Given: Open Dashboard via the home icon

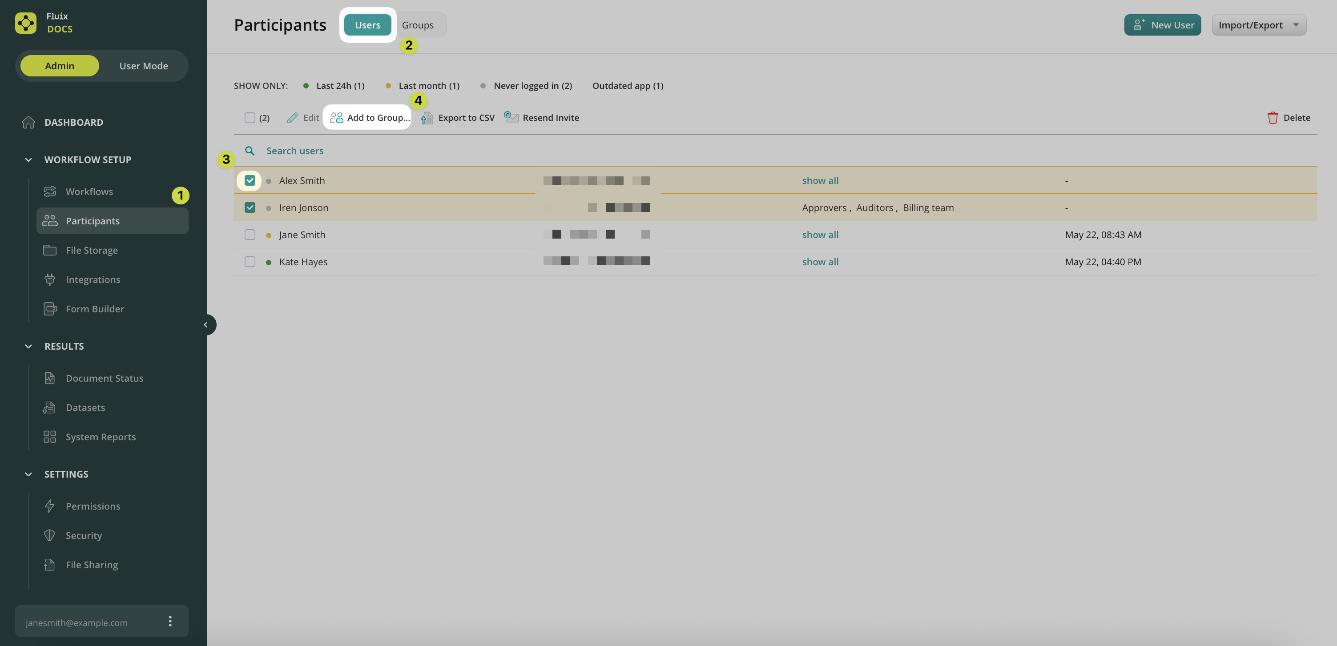Looking at the screenshot, I should [x=28, y=122].
